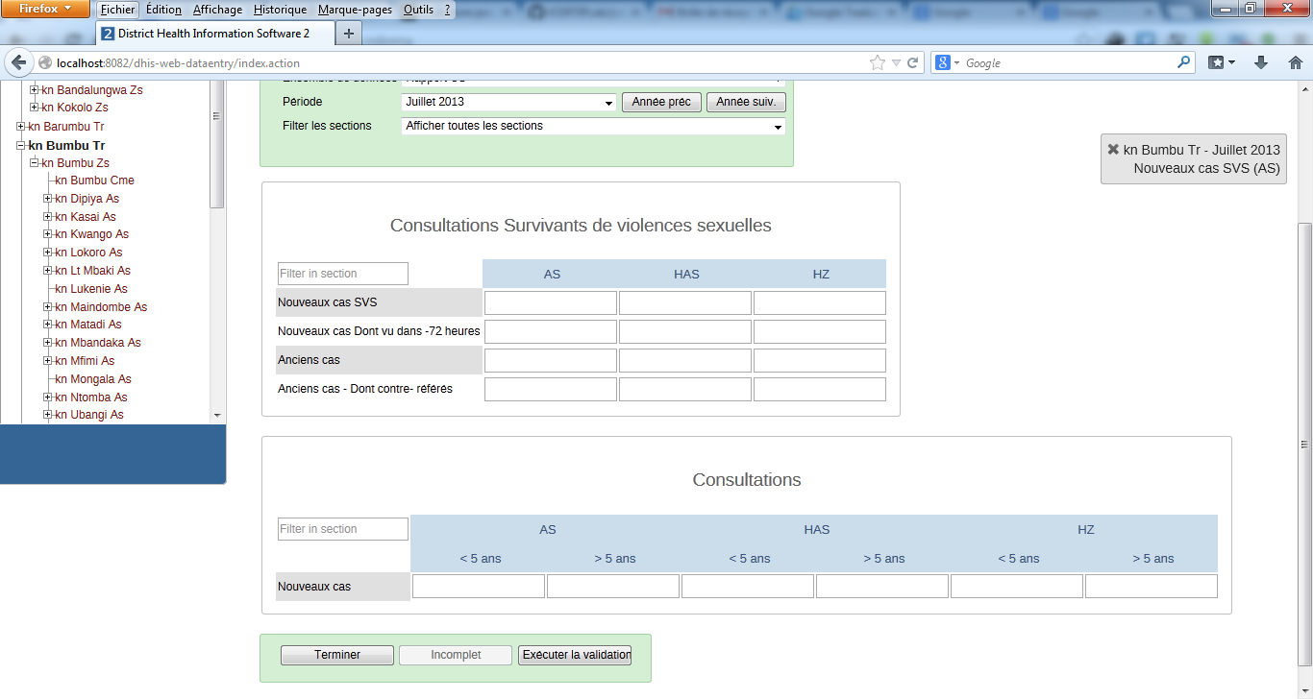Viewport: 1313px width, 699px height.
Task: Open the Historique menu
Action: (280, 10)
